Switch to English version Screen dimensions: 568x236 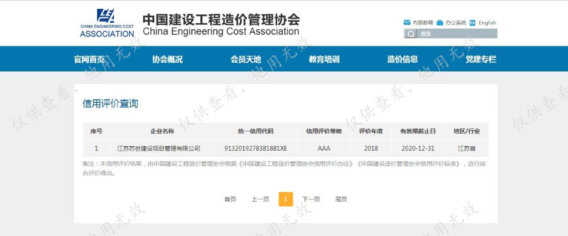pos(487,23)
